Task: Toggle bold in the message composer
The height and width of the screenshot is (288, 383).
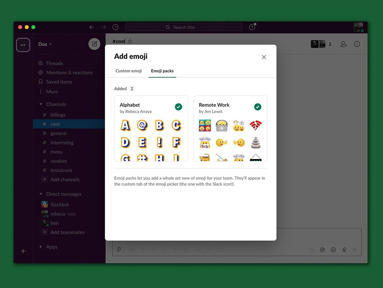Action: click(x=132, y=249)
